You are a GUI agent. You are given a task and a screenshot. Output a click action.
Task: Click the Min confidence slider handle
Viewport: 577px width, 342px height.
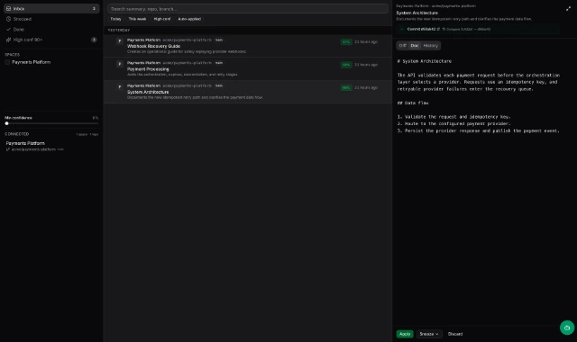[6, 123]
